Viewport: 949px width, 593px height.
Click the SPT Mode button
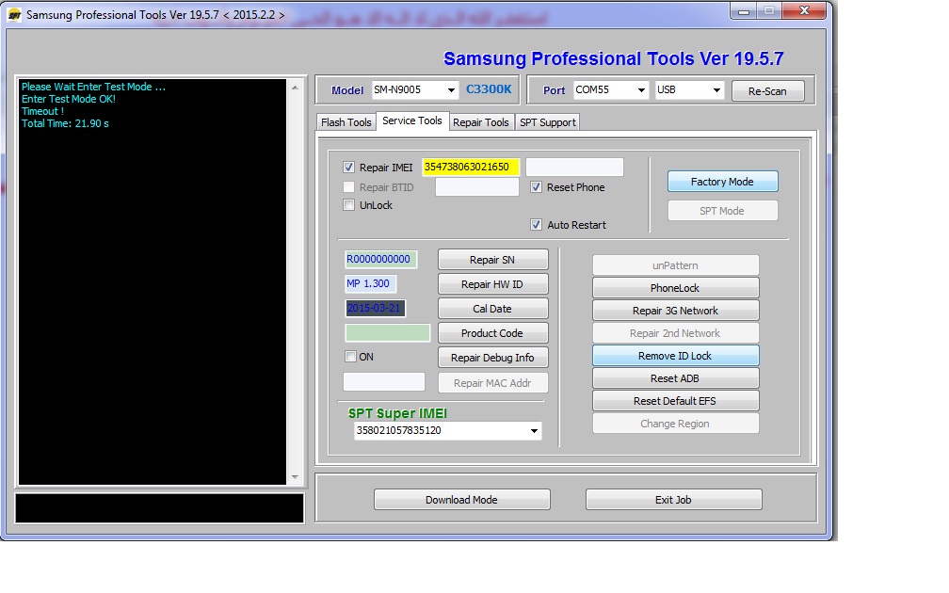722,211
